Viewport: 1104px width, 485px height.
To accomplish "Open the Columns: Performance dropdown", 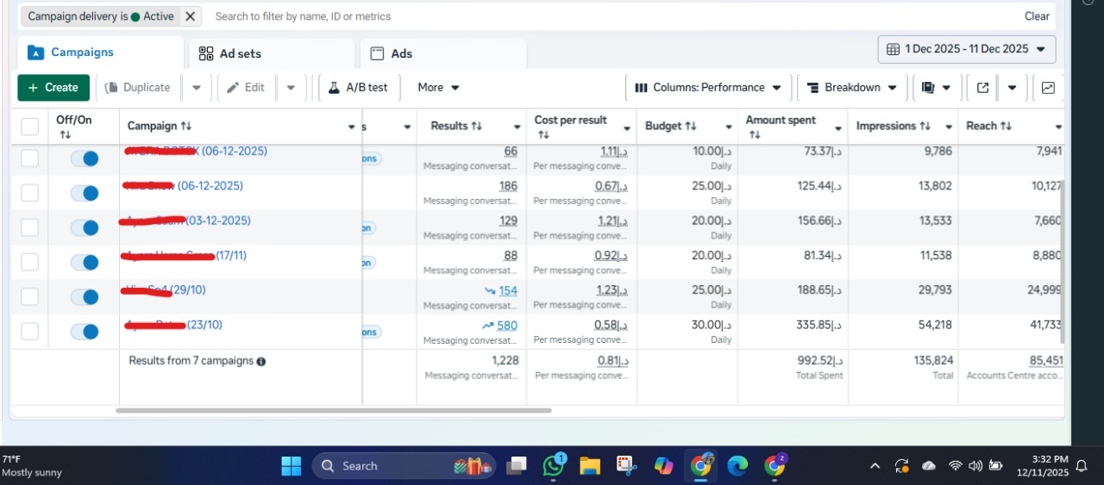I will [x=708, y=88].
